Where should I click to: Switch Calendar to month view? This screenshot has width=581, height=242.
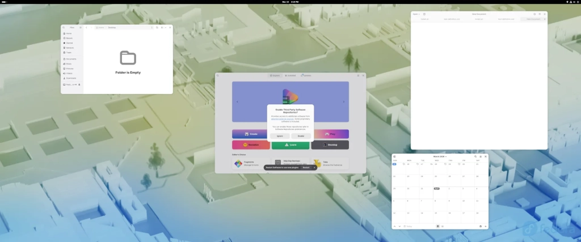pos(437,226)
